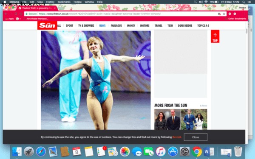
Task: Open the History menu
Action: click(50, 2)
